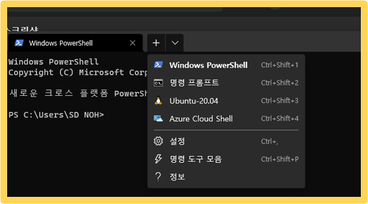Click the PS C:\Users\SD NOH> prompt
This screenshot has width=368, height=204.
56,115
